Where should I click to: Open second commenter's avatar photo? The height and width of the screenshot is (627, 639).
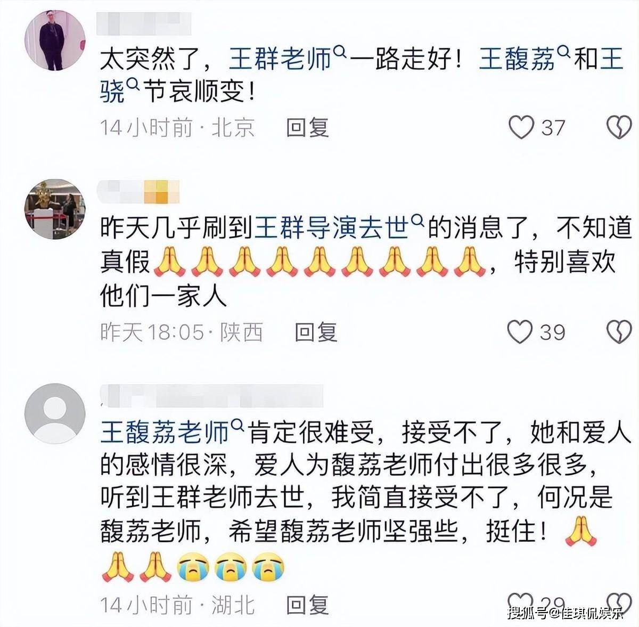pyautogui.click(x=55, y=209)
